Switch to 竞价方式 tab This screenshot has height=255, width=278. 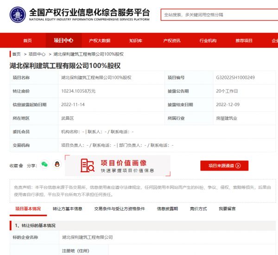click(x=198, y=209)
